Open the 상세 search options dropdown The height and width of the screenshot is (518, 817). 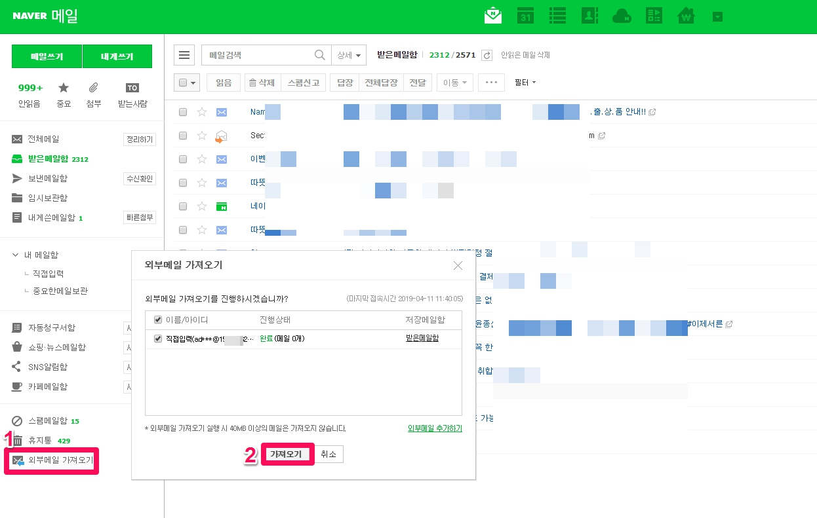[x=348, y=56]
